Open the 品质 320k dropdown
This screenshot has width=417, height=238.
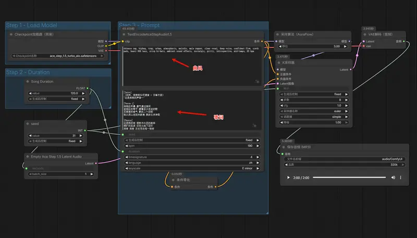pos(345,165)
